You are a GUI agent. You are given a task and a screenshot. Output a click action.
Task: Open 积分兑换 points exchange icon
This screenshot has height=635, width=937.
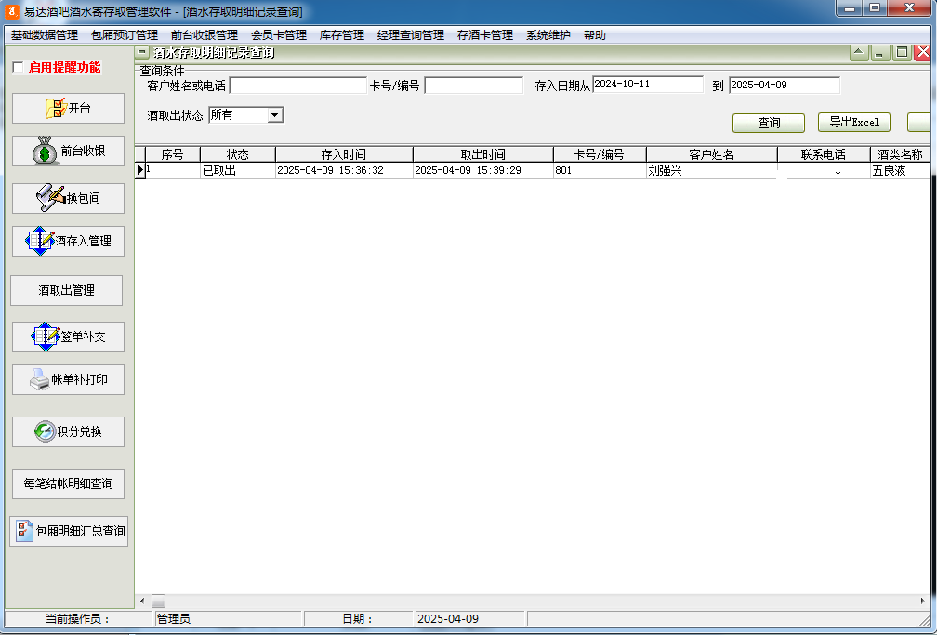[x=45, y=431]
